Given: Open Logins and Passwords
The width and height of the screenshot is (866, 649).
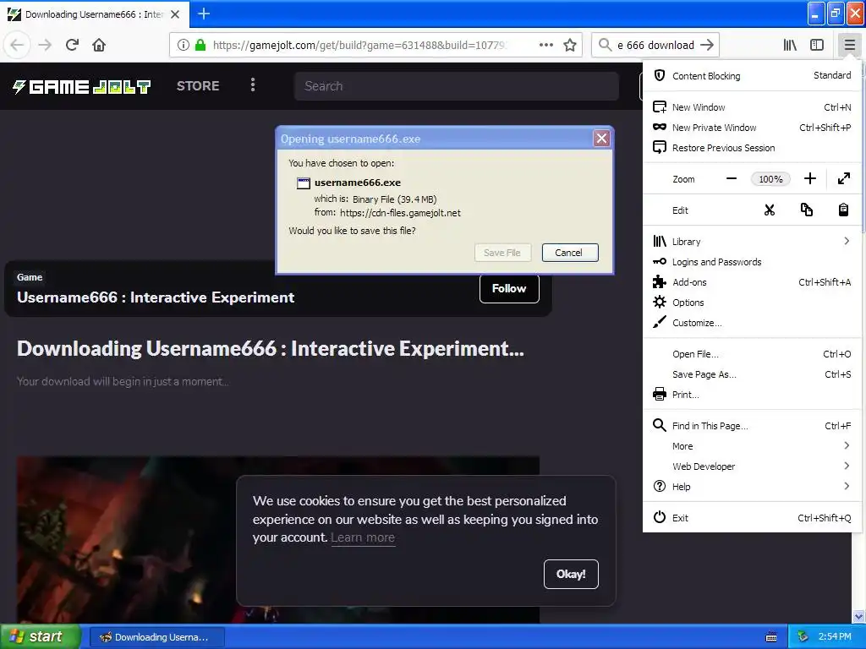Looking at the screenshot, I should tap(752, 262).
